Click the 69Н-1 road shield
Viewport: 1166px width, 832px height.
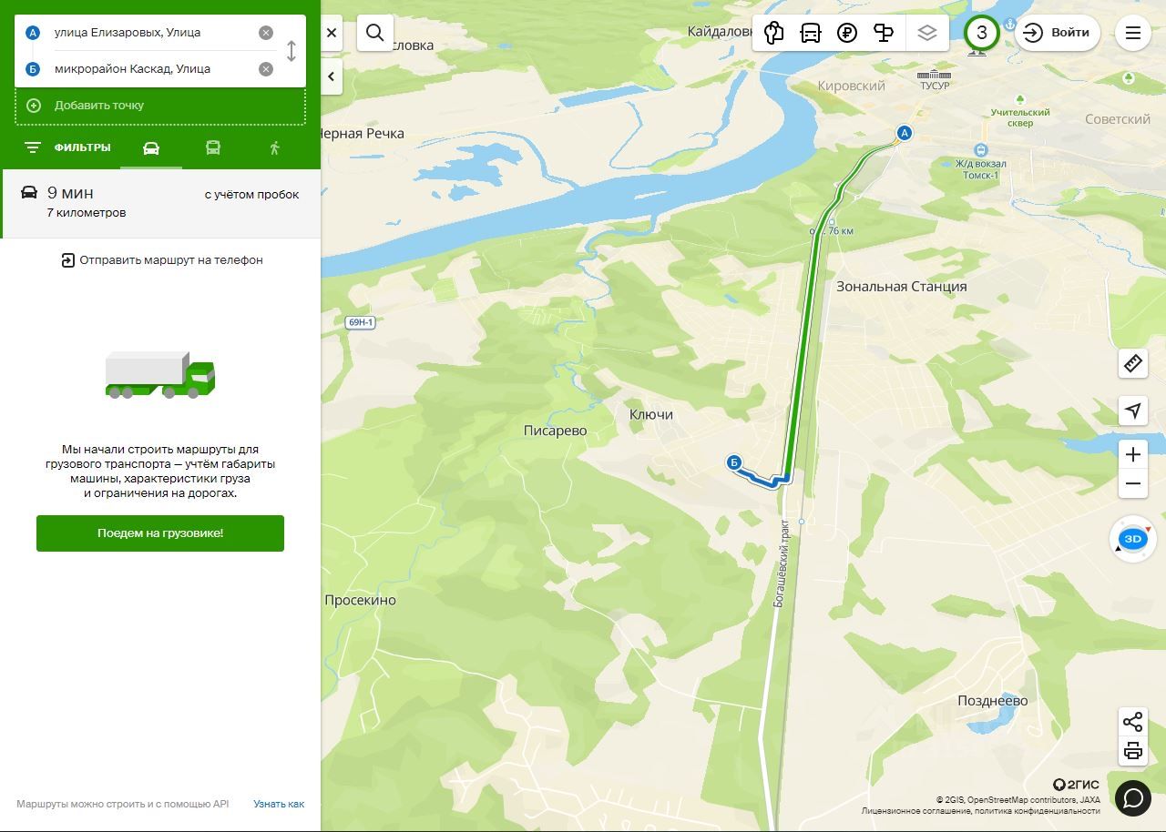coord(361,322)
